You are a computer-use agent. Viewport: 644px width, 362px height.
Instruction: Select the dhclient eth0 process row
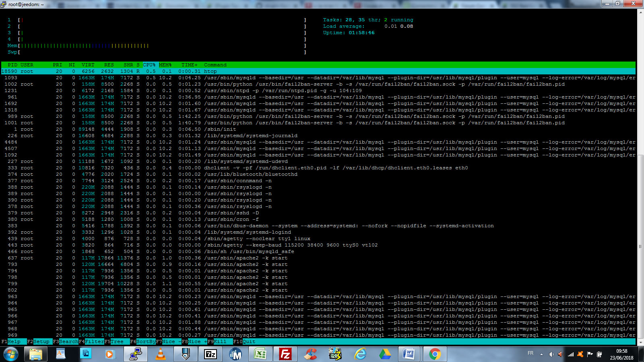[x=318, y=168]
